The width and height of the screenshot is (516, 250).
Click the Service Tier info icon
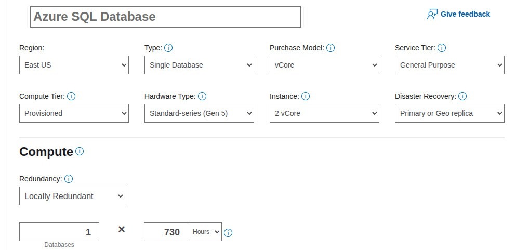click(x=442, y=48)
